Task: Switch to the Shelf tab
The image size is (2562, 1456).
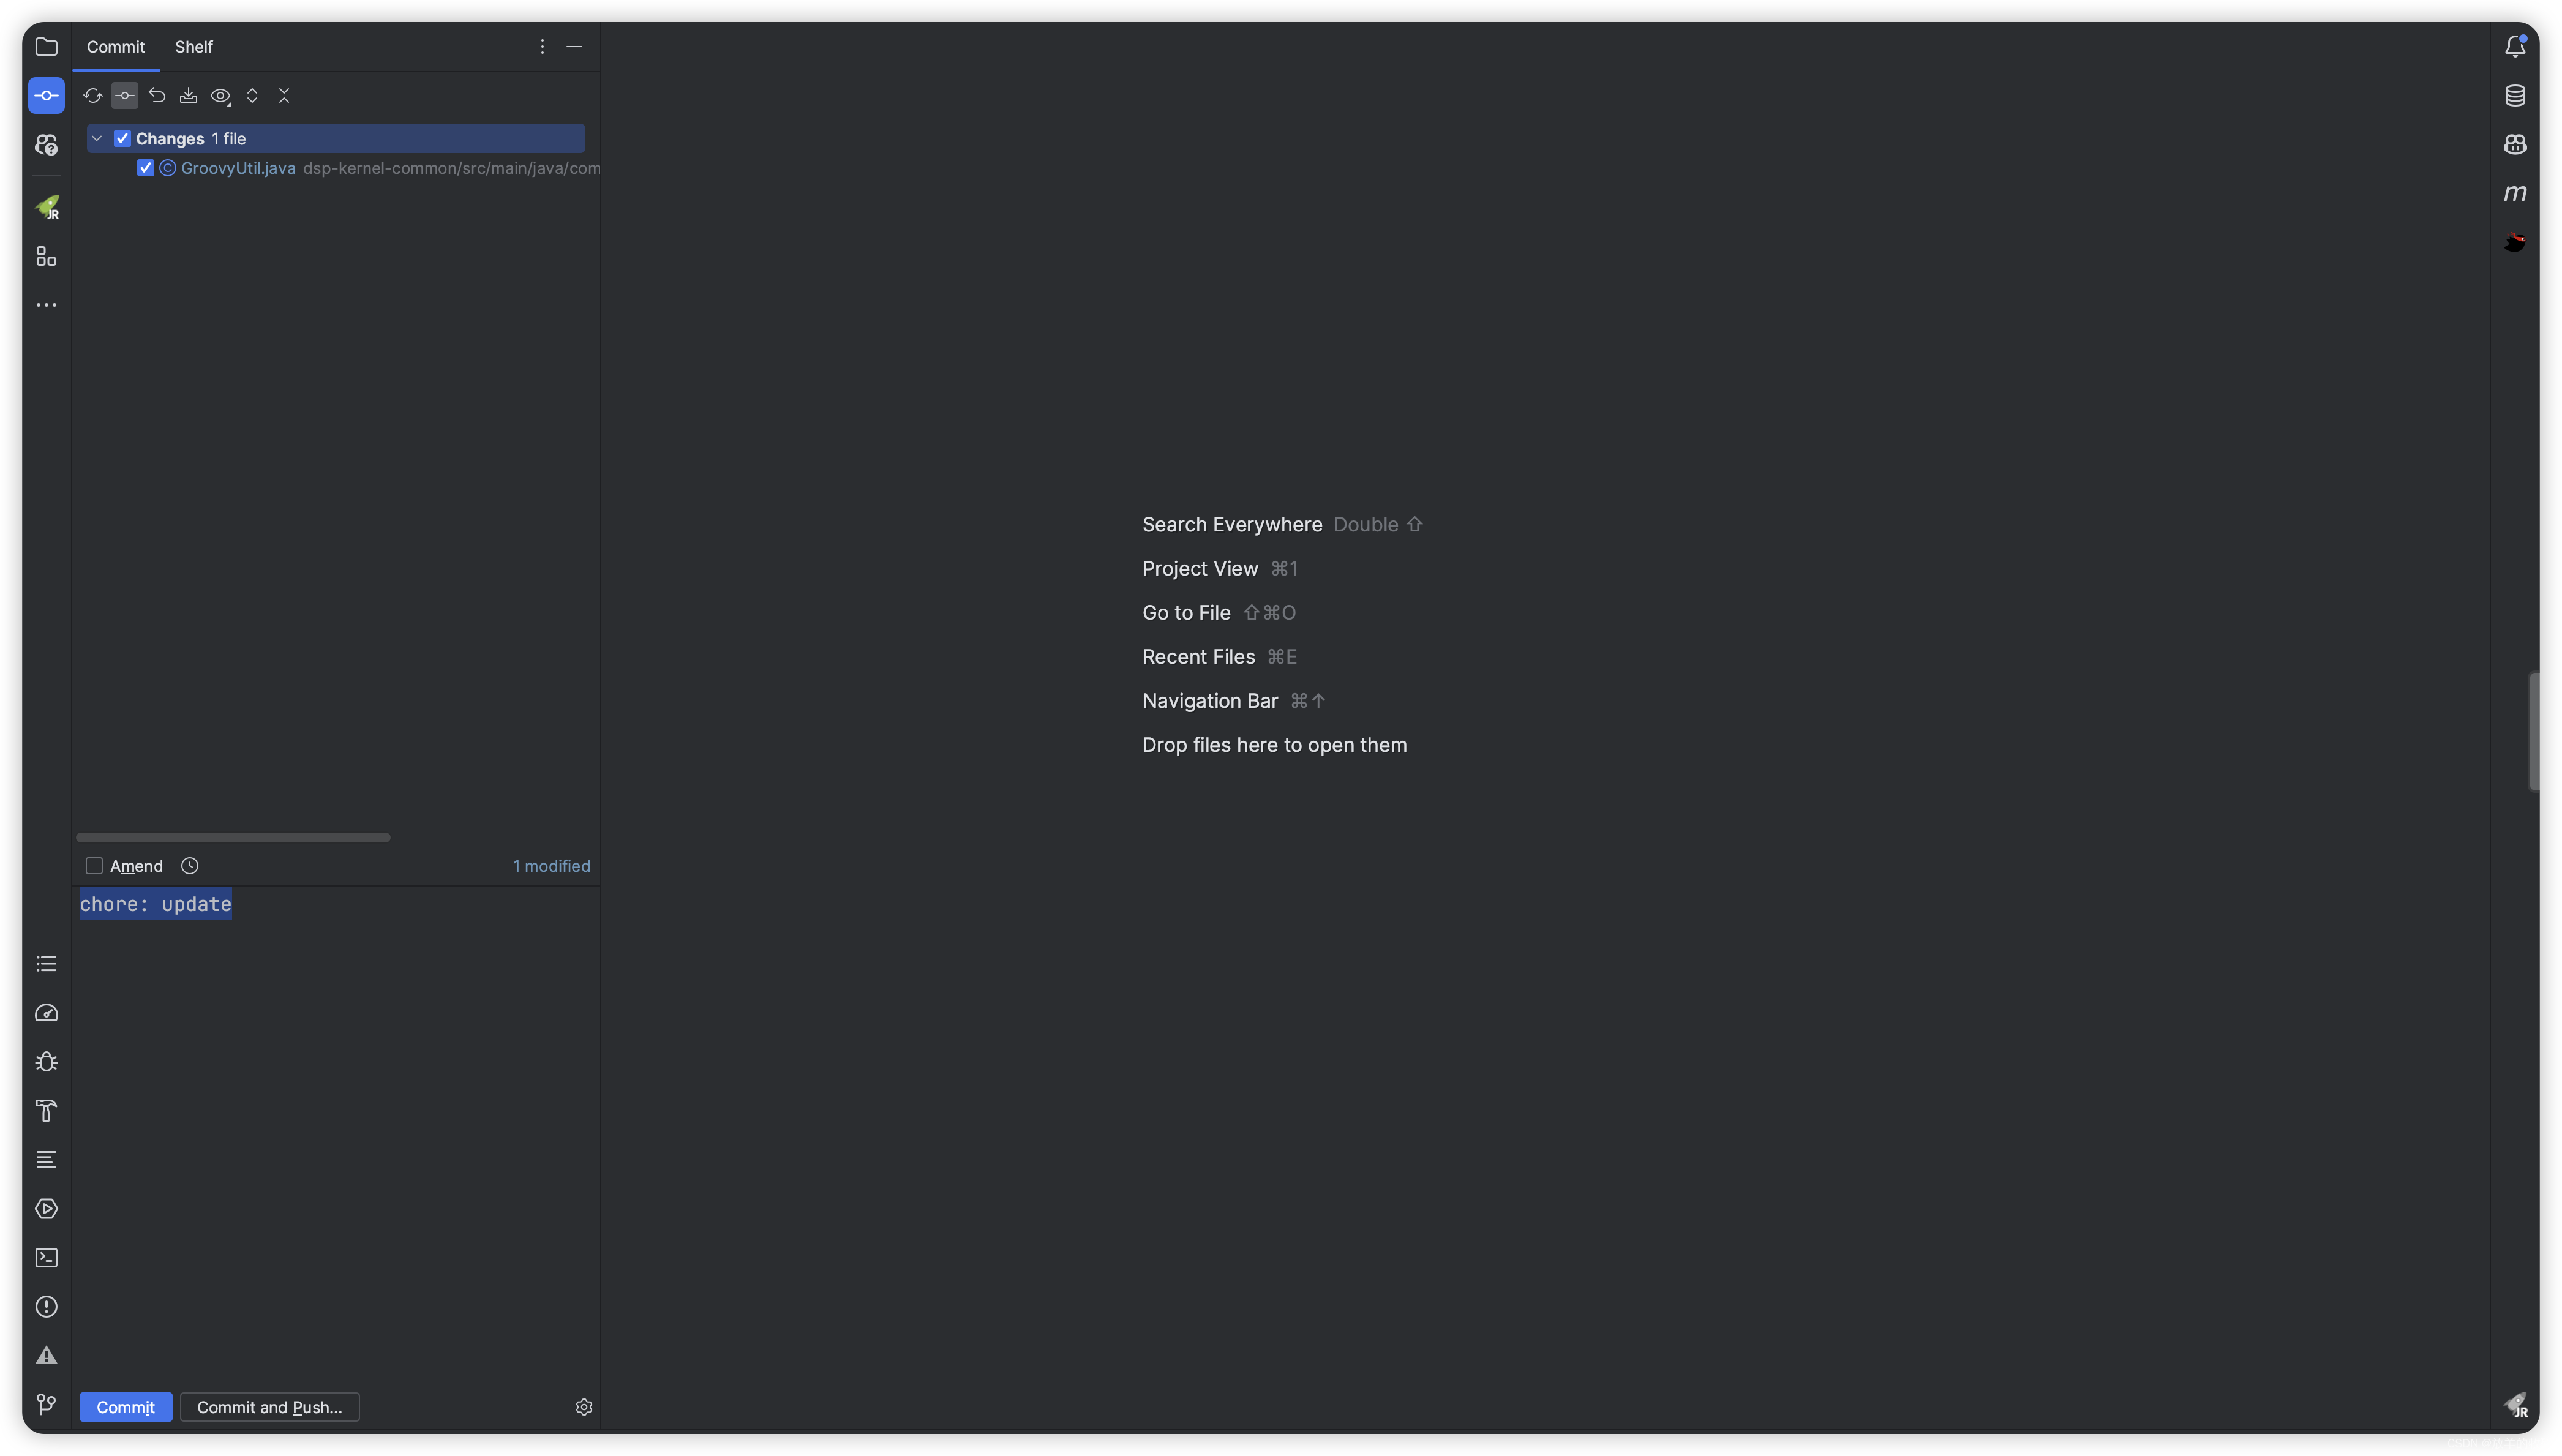Action: click(194, 46)
